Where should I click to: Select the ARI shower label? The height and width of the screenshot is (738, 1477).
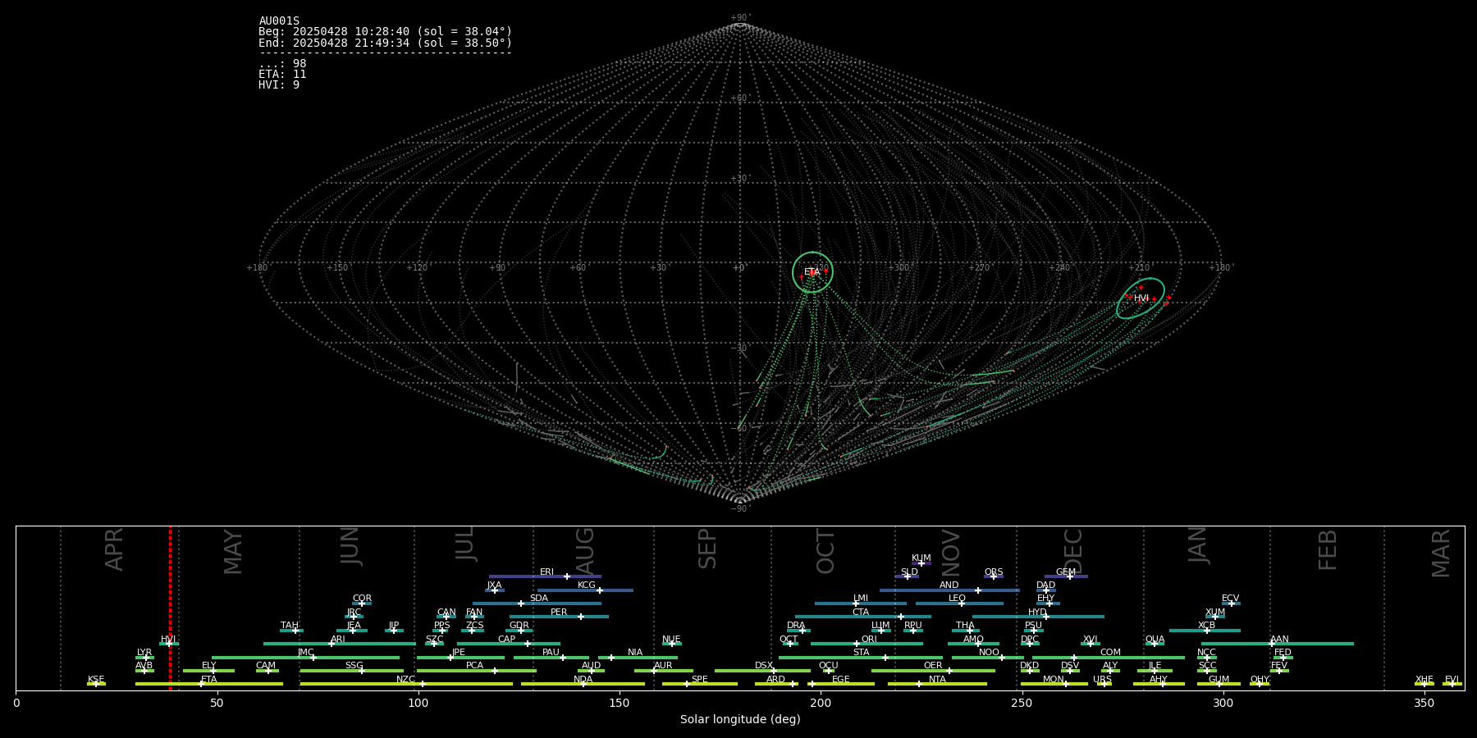[338, 640]
